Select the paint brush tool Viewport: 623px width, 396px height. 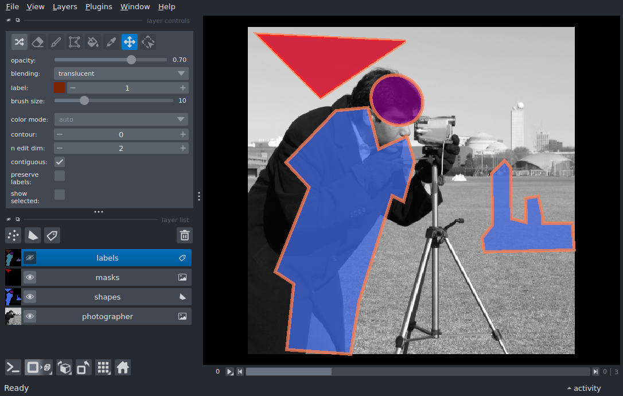(x=56, y=42)
